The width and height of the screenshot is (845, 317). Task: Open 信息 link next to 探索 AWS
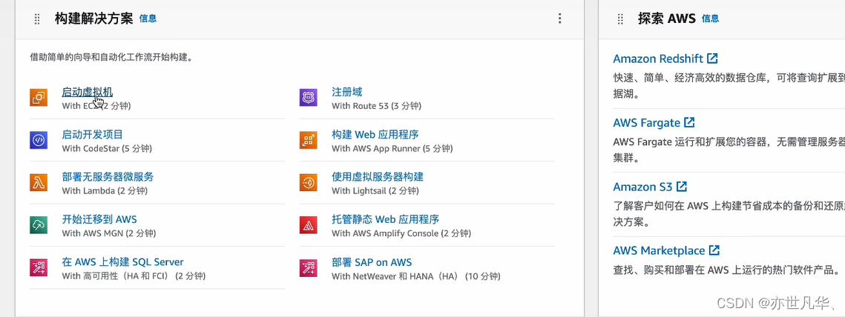pos(710,19)
